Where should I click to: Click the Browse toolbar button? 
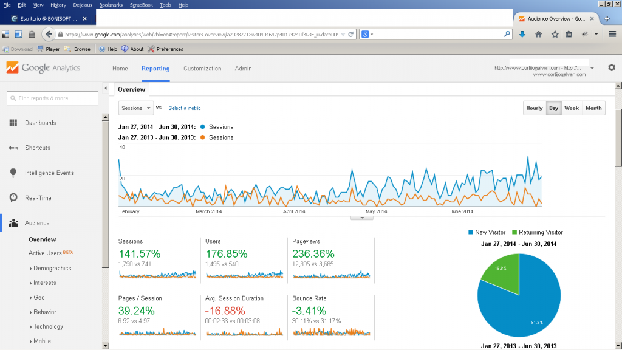[77, 49]
